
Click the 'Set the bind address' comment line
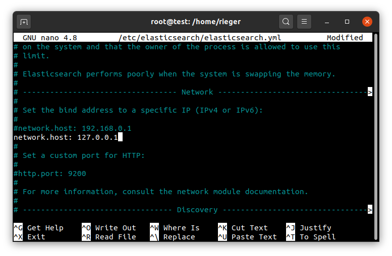(x=138, y=110)
